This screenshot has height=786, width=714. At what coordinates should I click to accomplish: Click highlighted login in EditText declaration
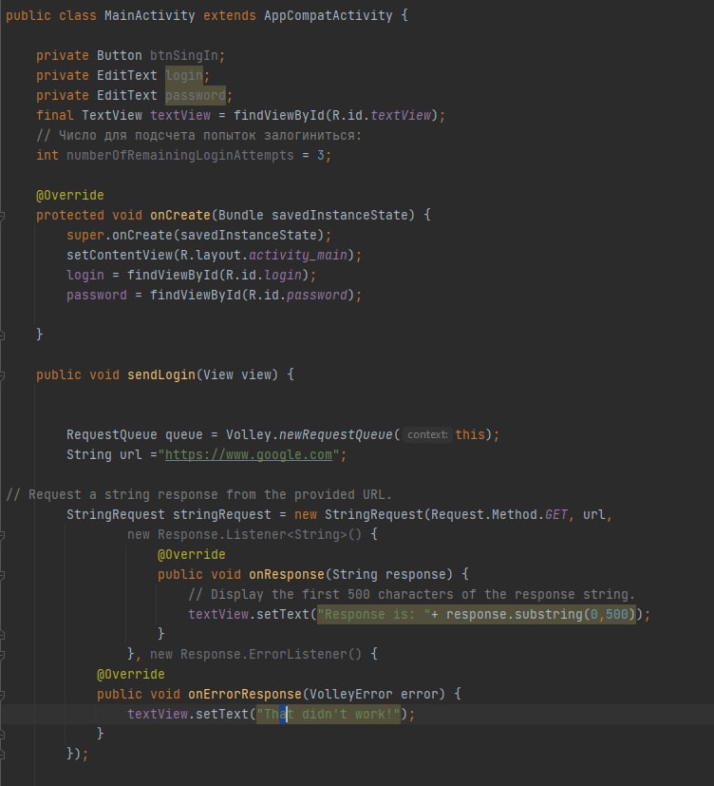184,76
